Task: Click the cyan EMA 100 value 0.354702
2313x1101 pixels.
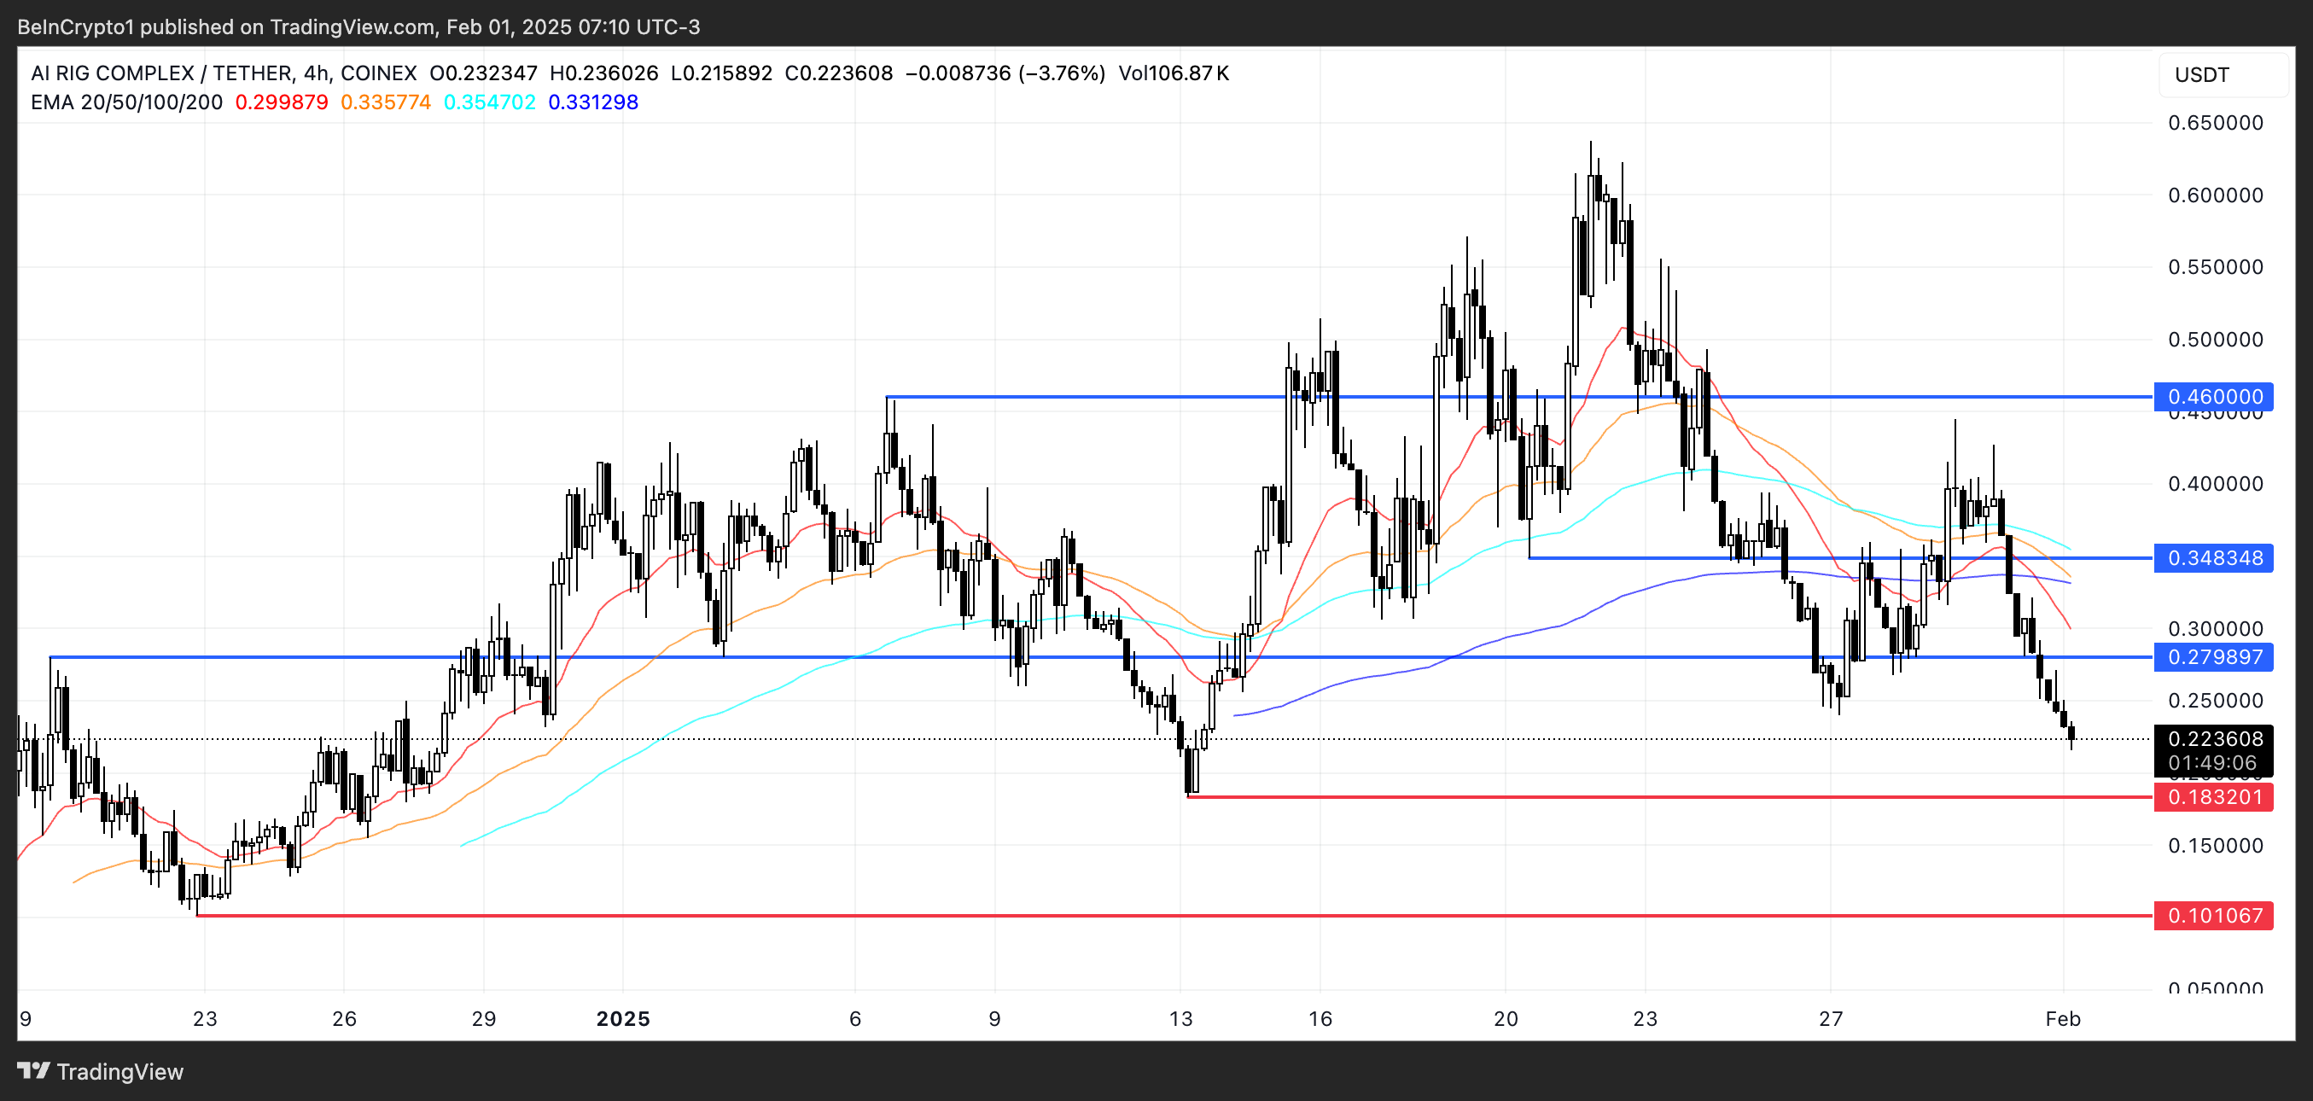Action: [x=489, y=102]
